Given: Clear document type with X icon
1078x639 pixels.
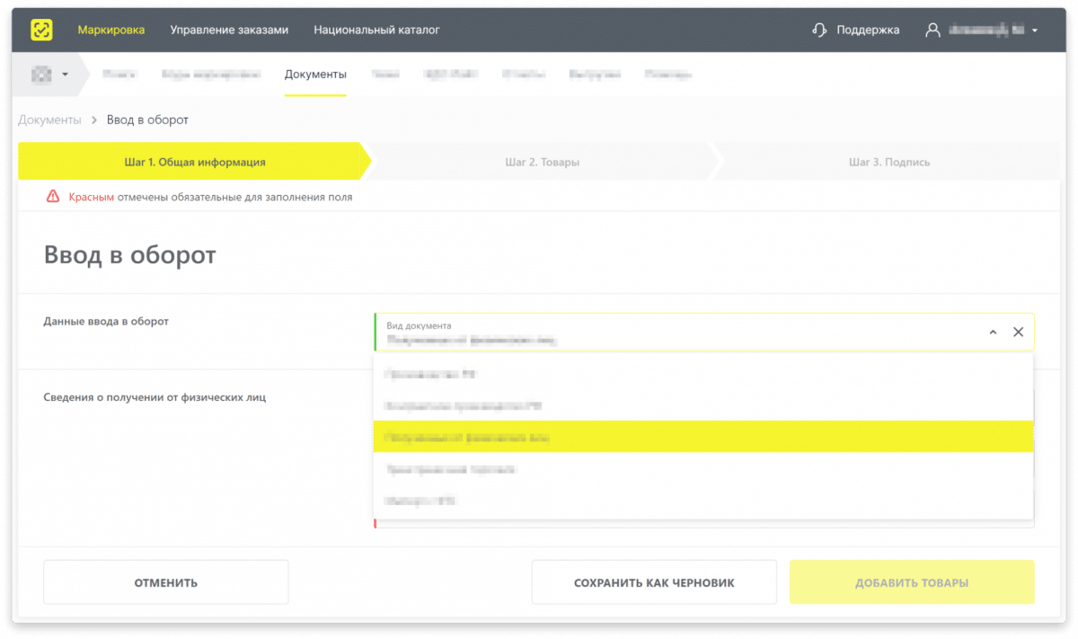Looking at the screenshot, I should 1018,332.
